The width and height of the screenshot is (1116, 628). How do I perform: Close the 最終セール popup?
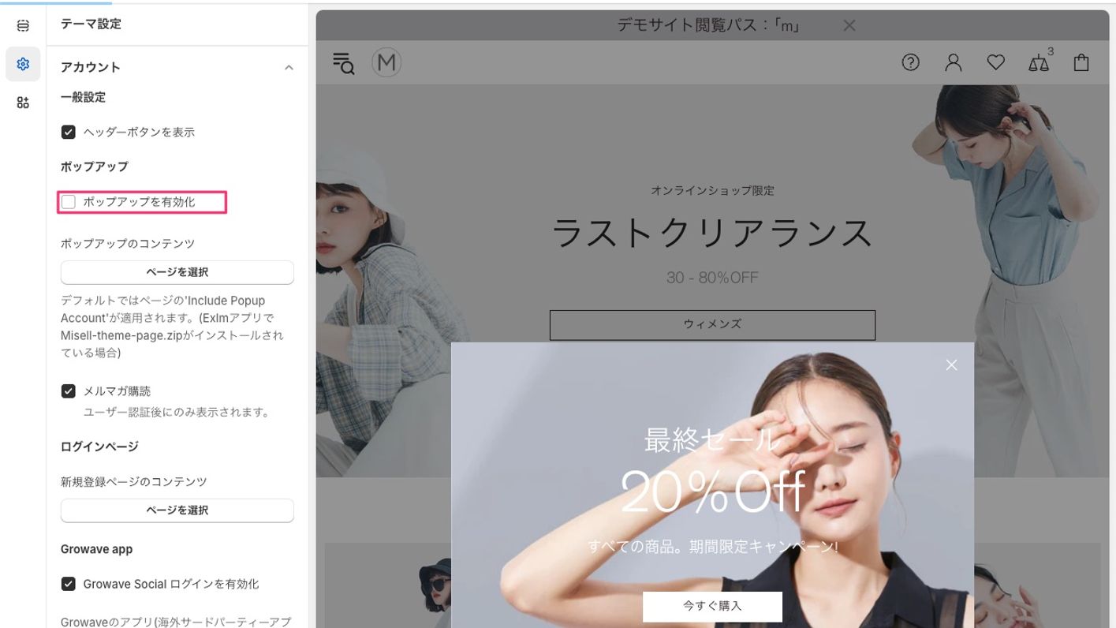click(951, 364)
